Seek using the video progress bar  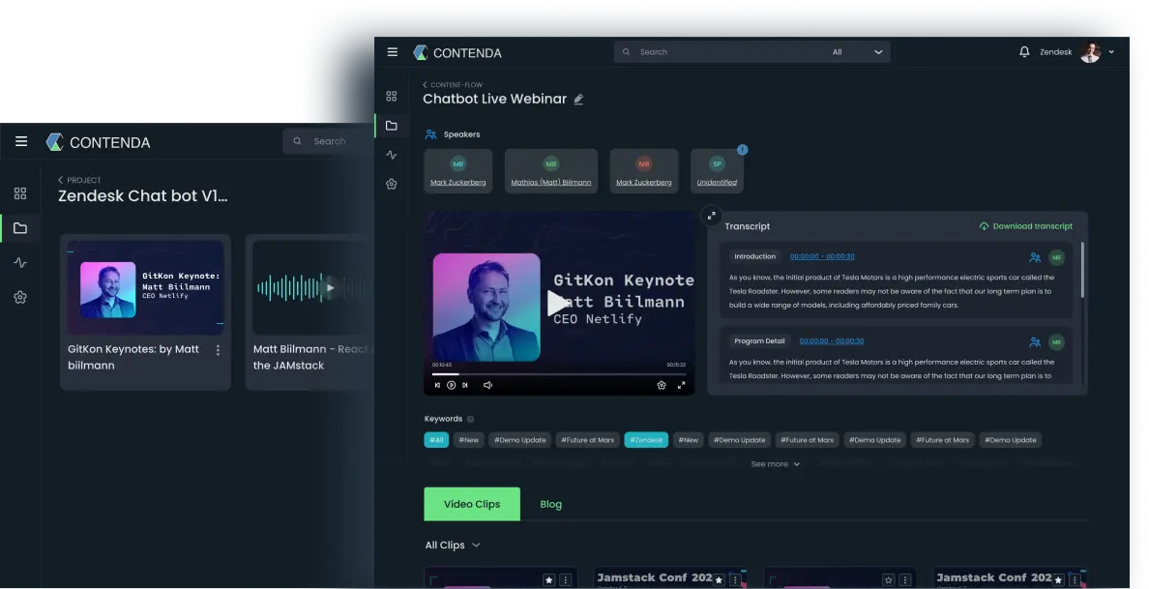(x=559, y=374)
